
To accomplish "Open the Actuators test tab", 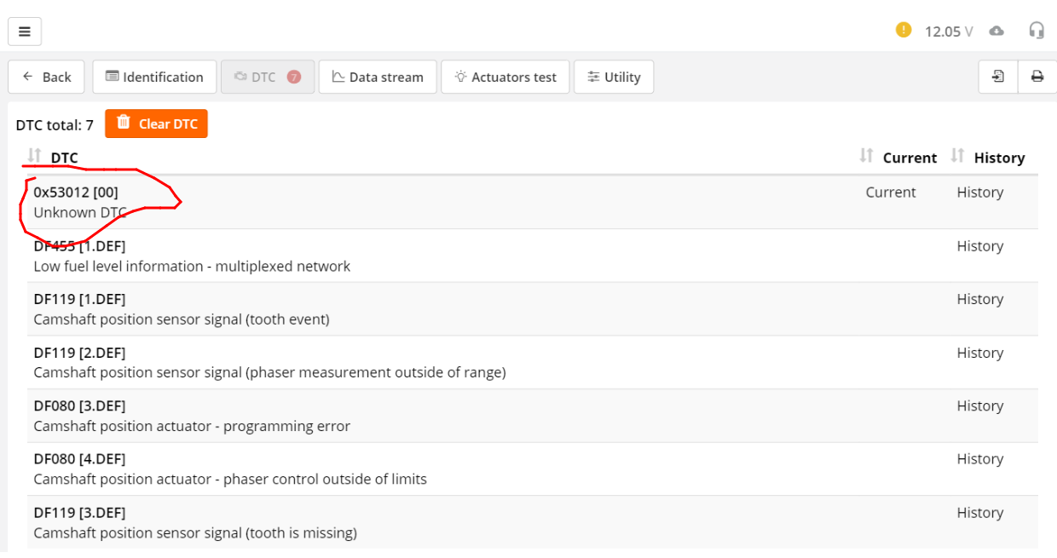I will coord(505,77).
